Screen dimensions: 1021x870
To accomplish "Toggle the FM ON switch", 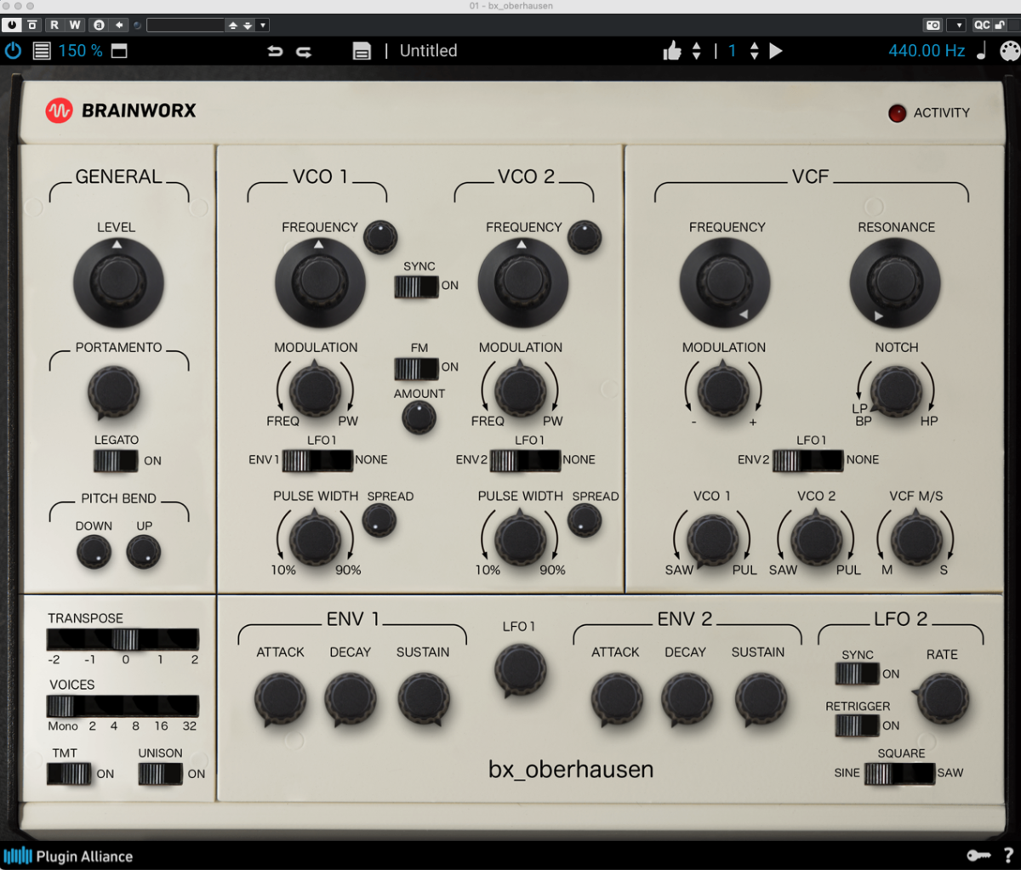I will [416, 368].
